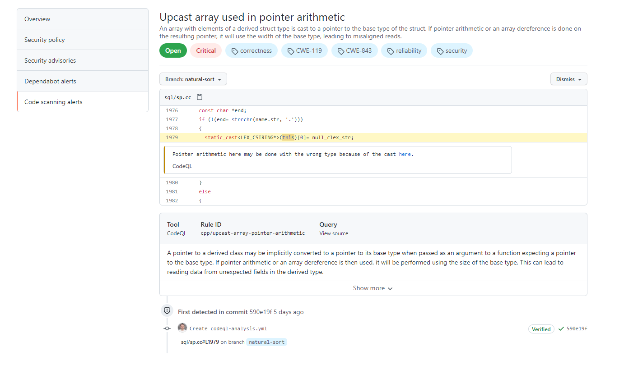Click the commit node icon in timeline

167,328
